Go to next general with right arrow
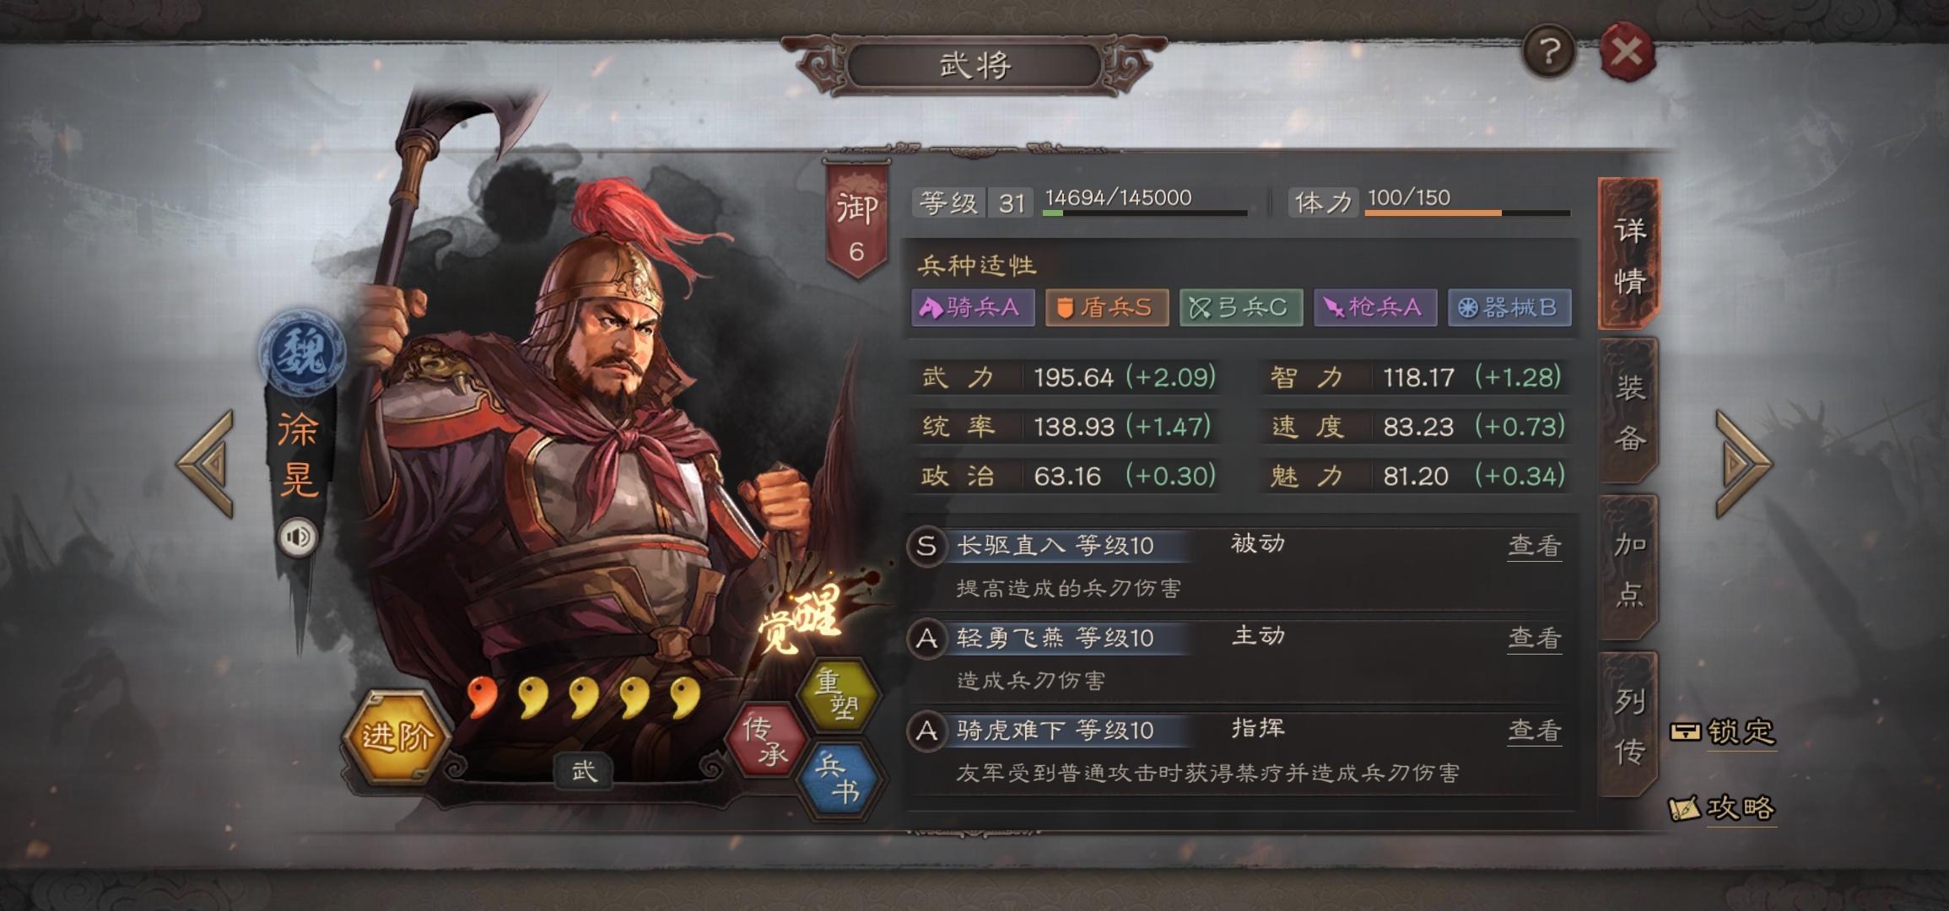 coord(1744,463)
